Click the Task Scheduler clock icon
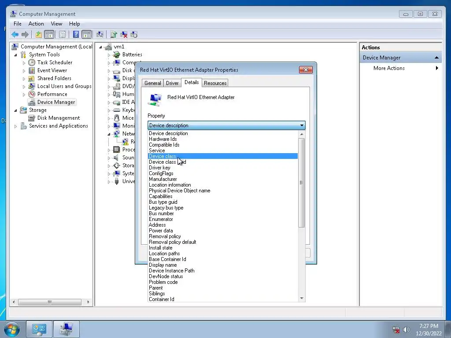The height and width of the screenshot is (338, 451). tap(32, 62)
